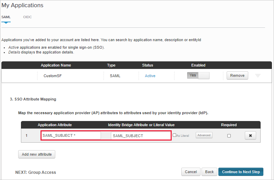
Task: Switch to the SAML tab
Action: point(6,17)
